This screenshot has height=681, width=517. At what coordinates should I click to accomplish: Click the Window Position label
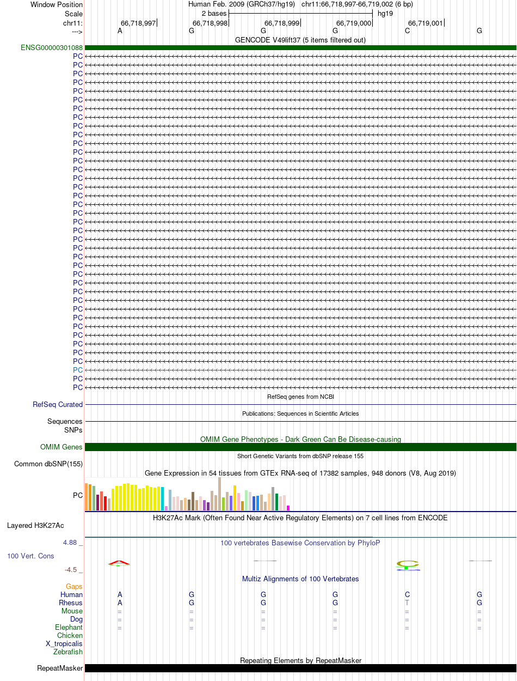click(57, 4)
